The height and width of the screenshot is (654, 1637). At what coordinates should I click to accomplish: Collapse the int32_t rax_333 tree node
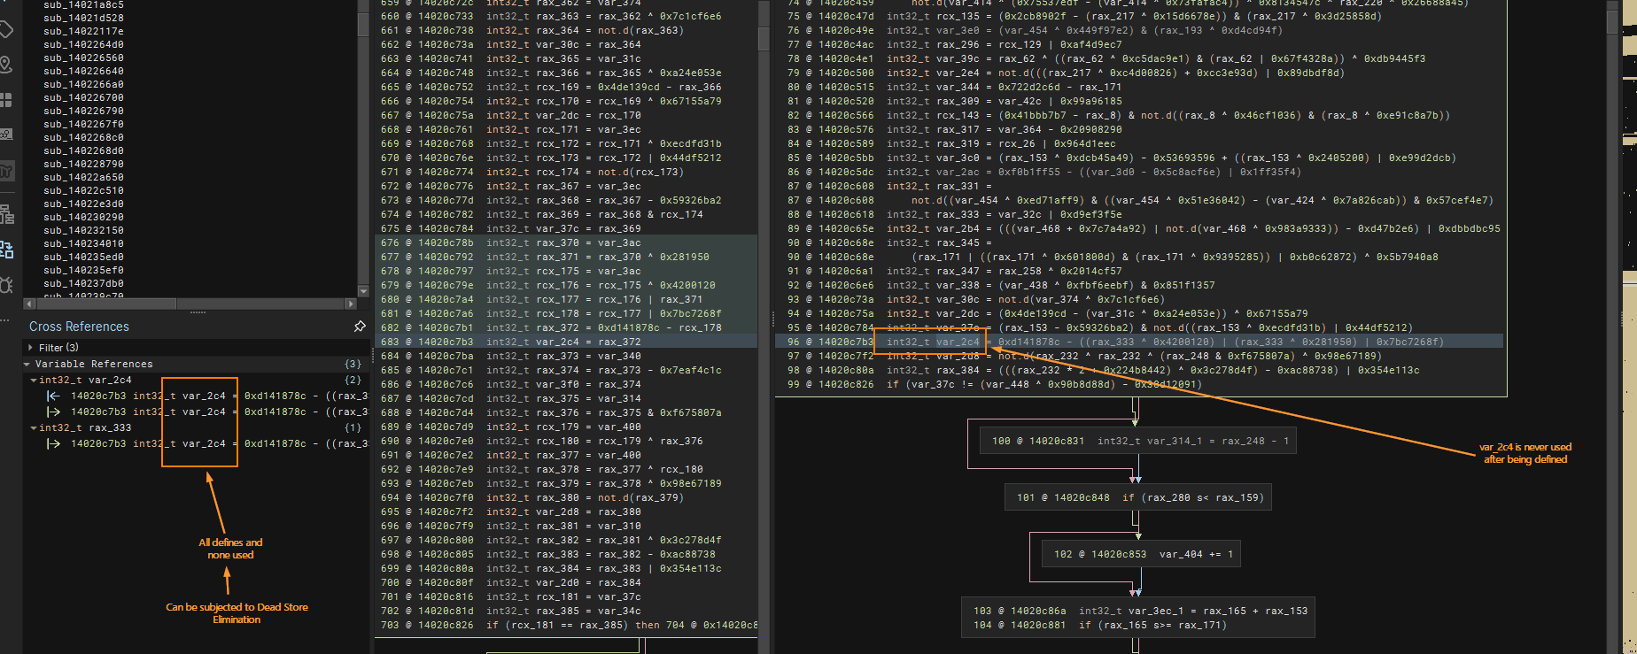(x=34, y=427)
